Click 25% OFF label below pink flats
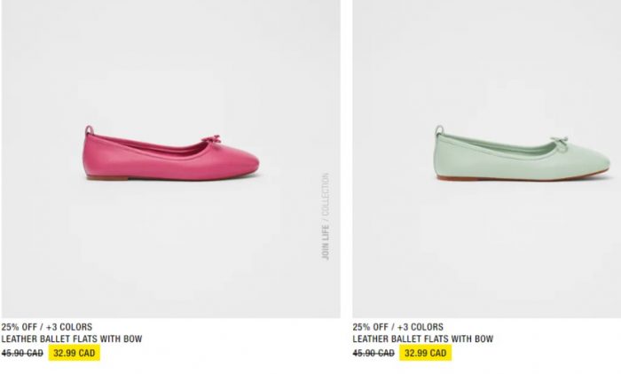Image resolution: width=621 pixels, height=374 pixels. pyautogui.click(x=19, y=327)
